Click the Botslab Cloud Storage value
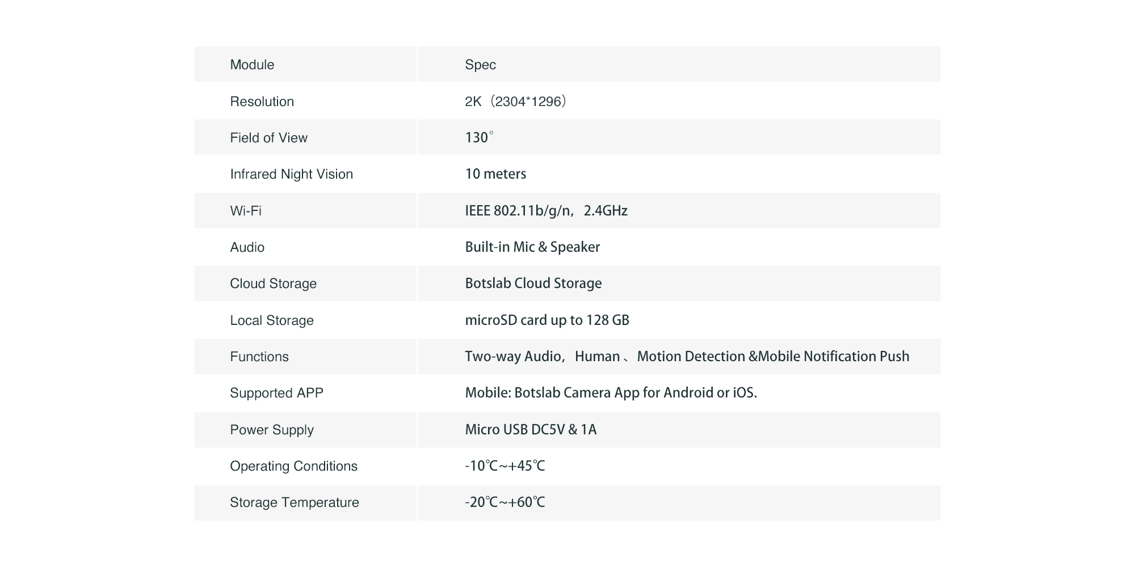The image size is (1135, 567). pos(533,283)
